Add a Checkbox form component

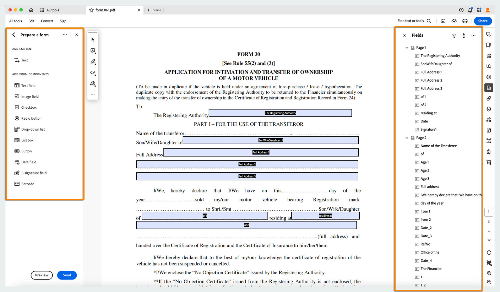click(29, 107)
